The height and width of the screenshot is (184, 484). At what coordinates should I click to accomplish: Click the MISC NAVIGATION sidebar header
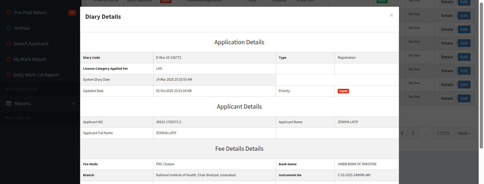[21, 89]
